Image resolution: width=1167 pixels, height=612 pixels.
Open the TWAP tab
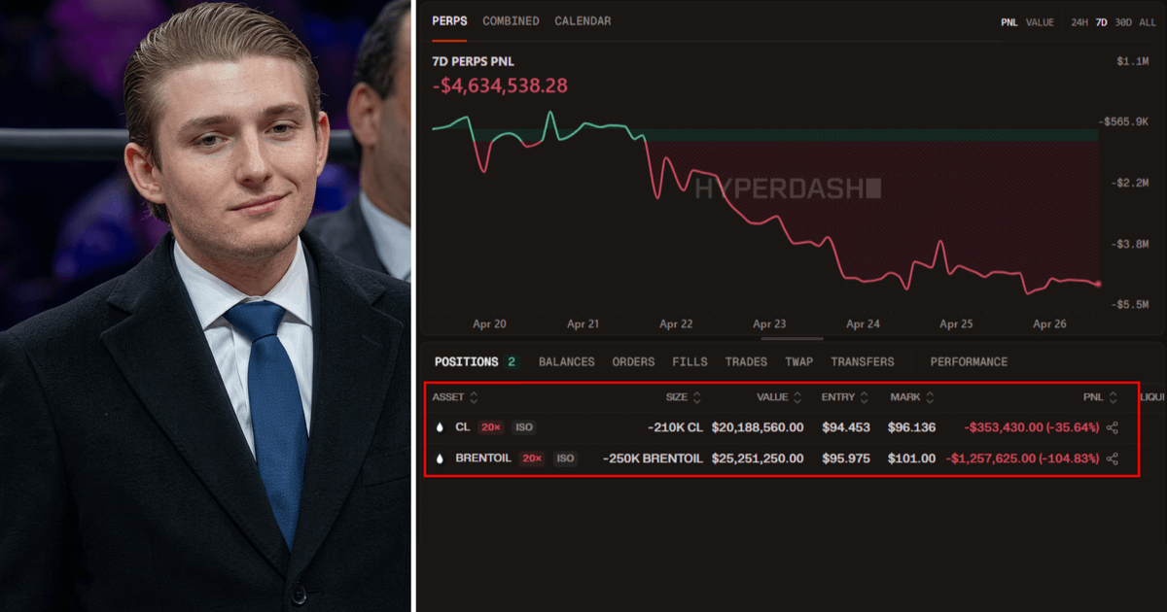798,361
